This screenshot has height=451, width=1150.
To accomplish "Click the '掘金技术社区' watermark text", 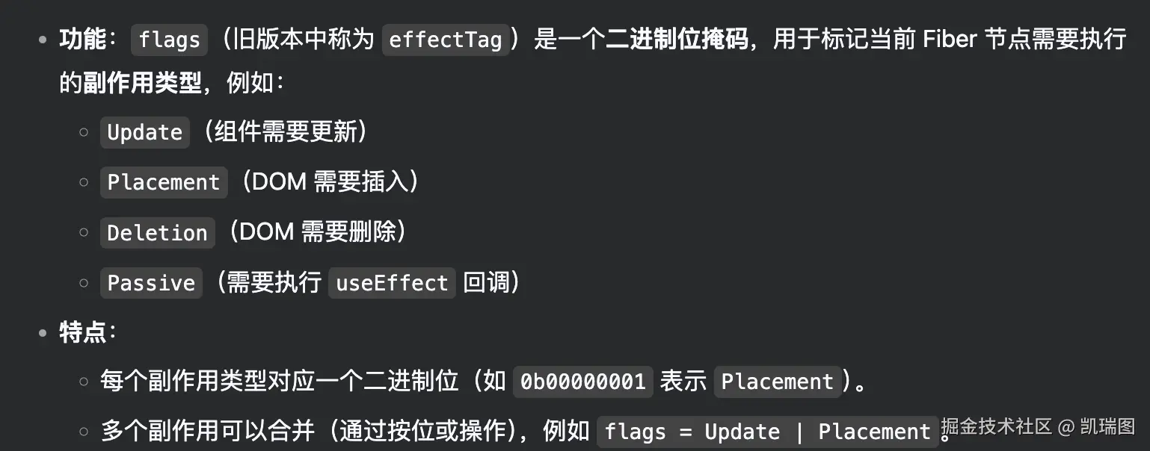I will coord(997,426).
